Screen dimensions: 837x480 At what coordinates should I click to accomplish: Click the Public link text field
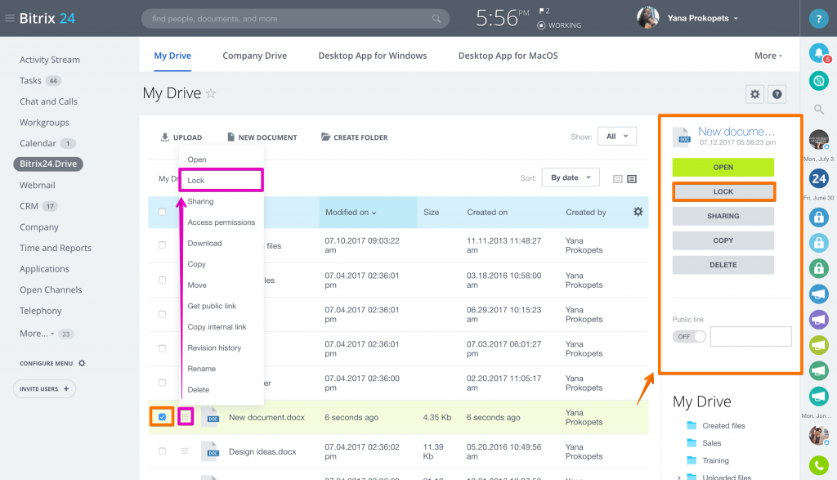coord(750,336)
